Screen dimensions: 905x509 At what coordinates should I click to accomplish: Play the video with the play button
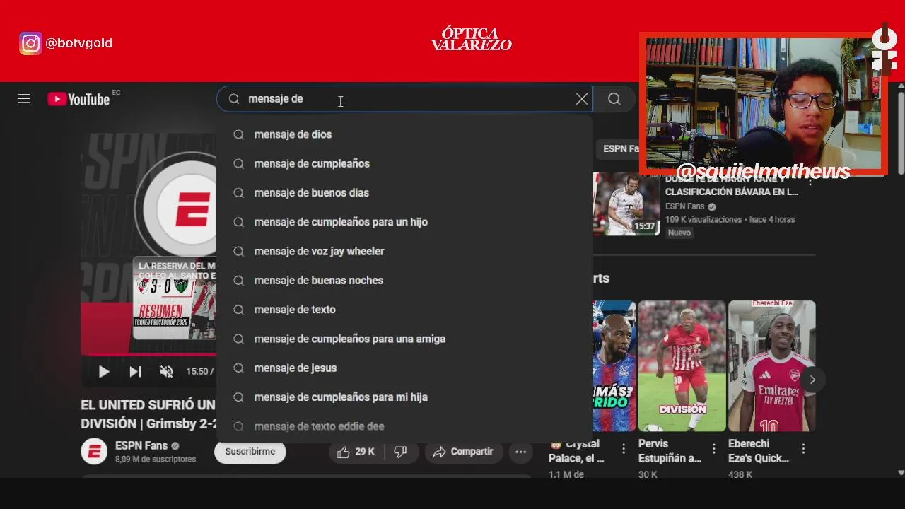coord(104,371)
